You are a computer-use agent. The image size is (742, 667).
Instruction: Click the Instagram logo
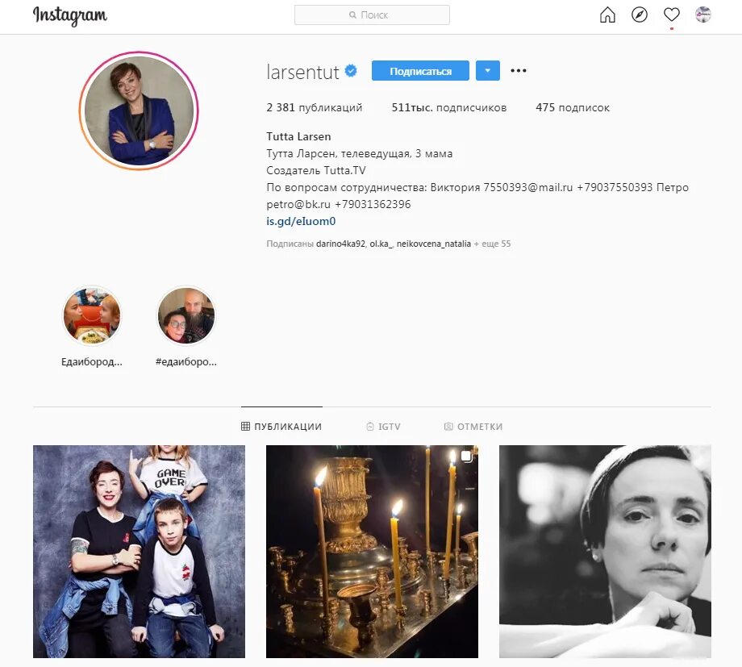(70, 15)
